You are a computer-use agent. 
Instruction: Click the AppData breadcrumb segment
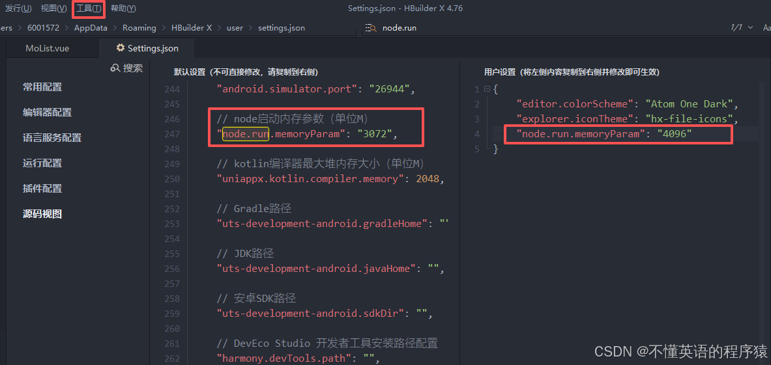(x=91, y=28)
